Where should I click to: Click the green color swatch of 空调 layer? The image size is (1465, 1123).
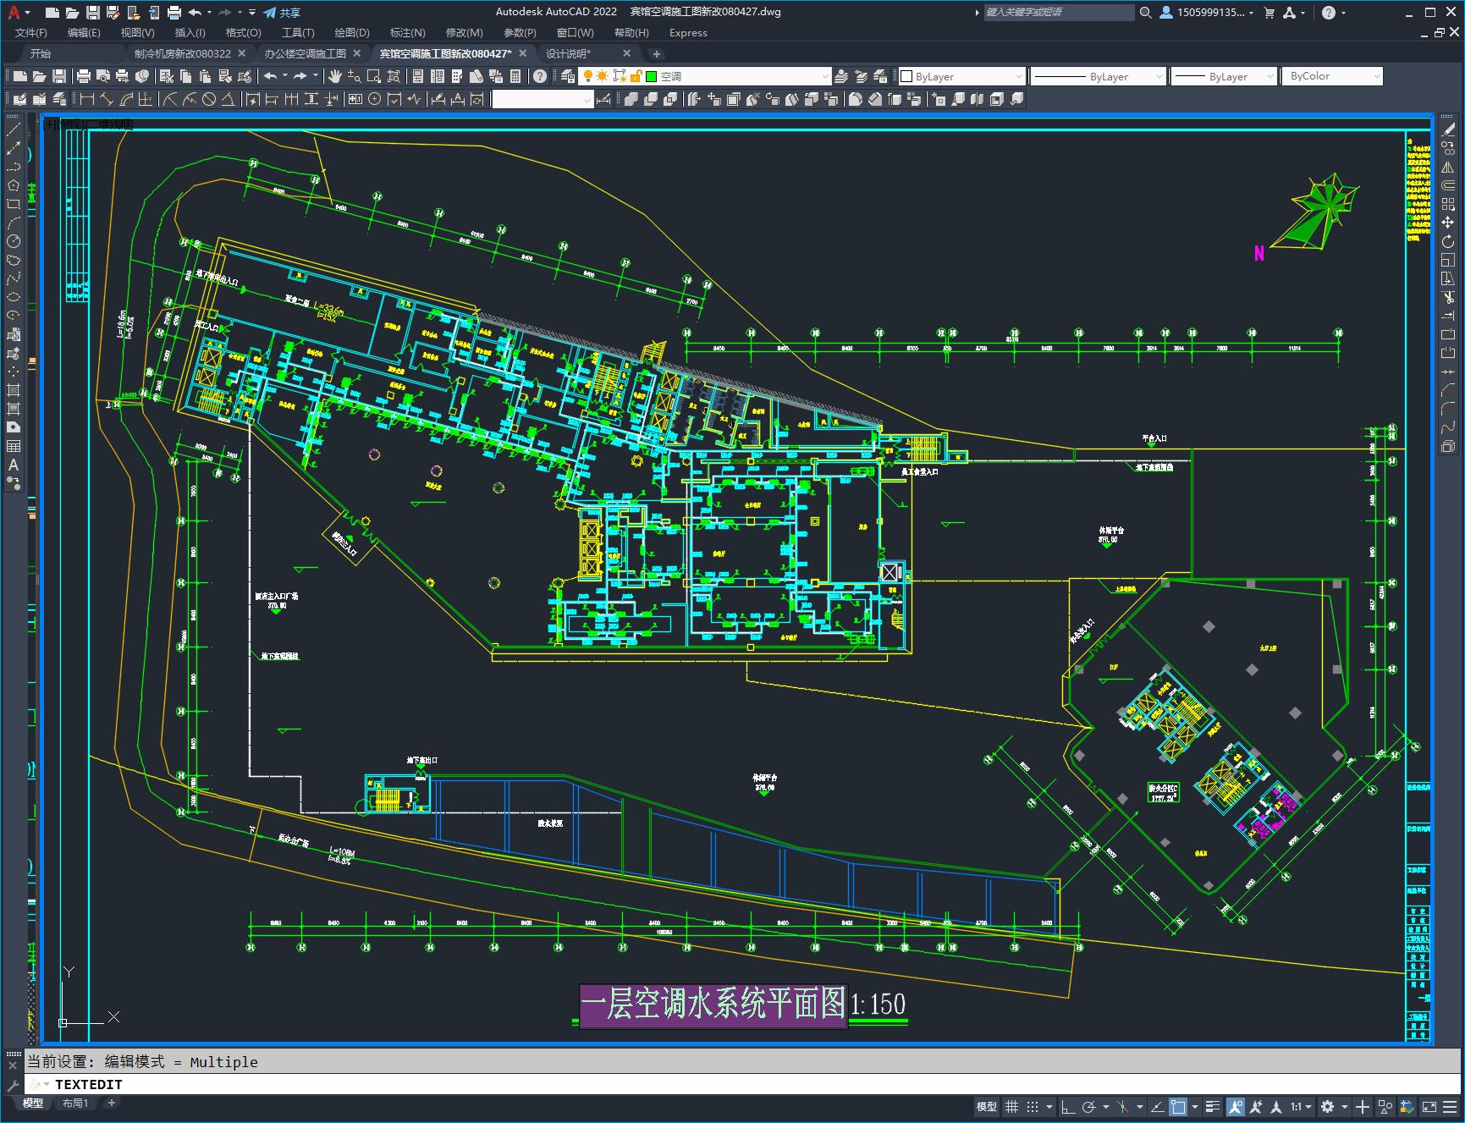click(x=651, y=76)
